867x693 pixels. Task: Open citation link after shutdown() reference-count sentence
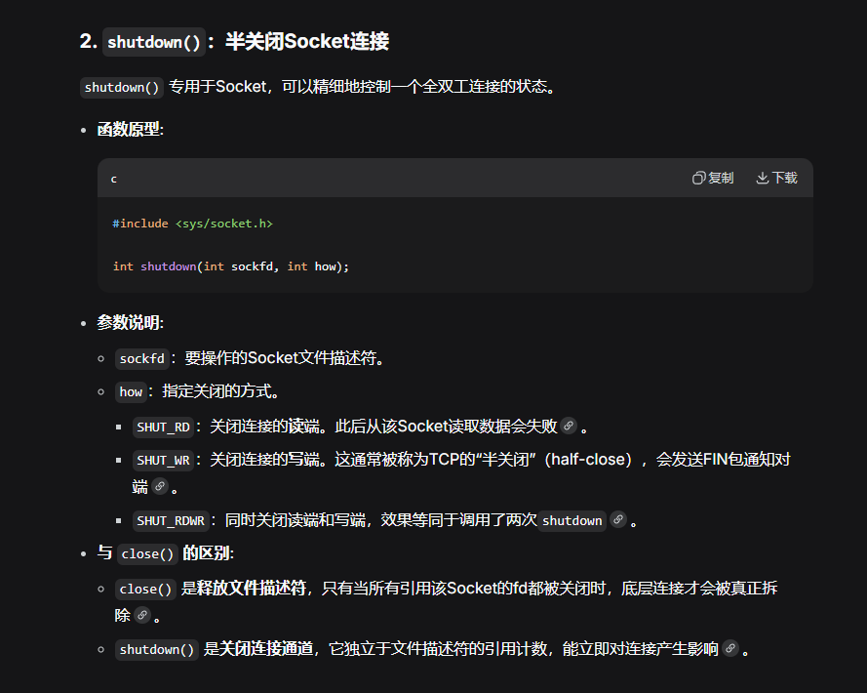(x=730, y=648)
